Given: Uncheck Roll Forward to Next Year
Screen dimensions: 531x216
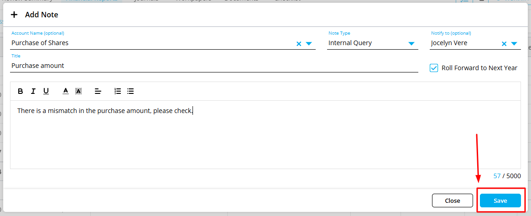Looking at the screenshot, I should [x=434, y=68].
